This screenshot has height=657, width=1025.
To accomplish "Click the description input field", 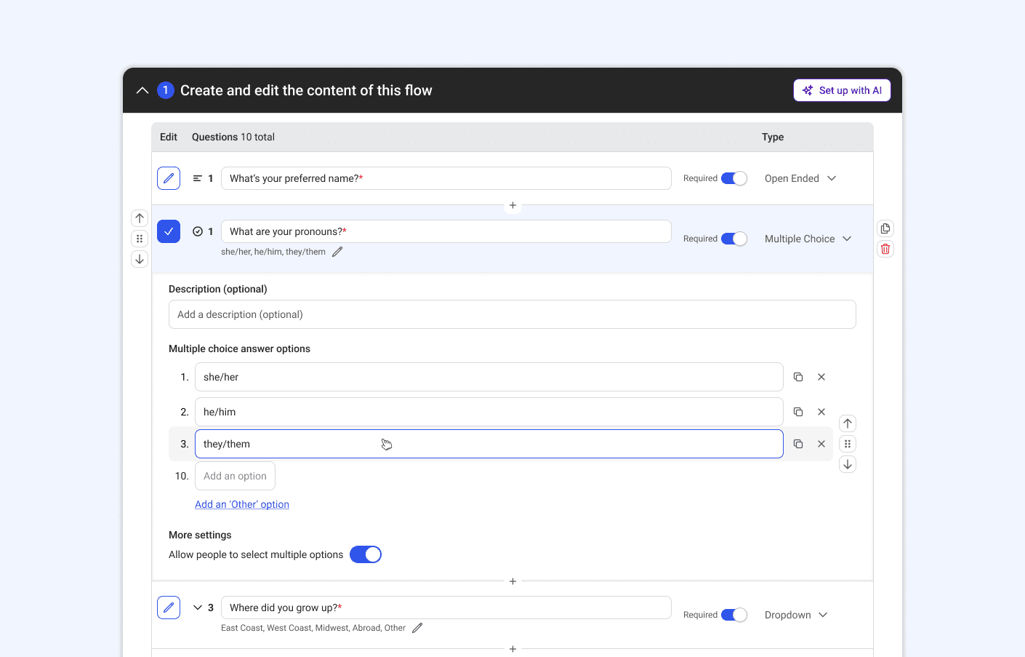I will click(512, 314).
